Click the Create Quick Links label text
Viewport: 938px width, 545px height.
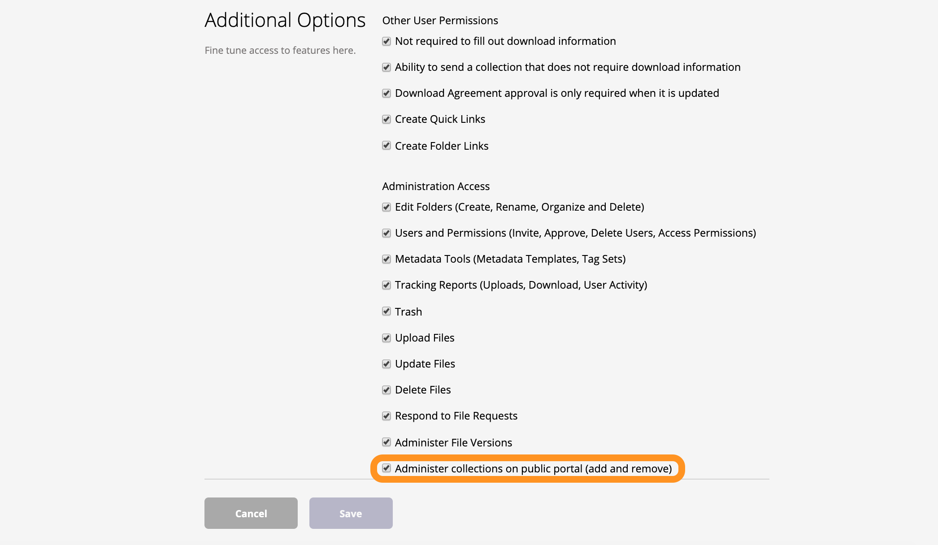[440, 119]
